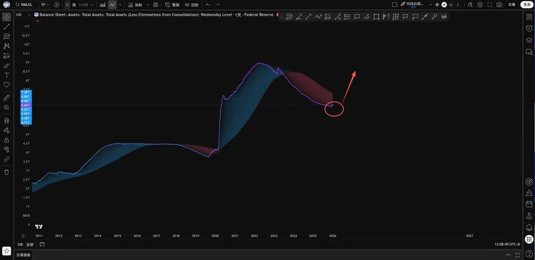Activate the zoom in tool

(7, 107)
